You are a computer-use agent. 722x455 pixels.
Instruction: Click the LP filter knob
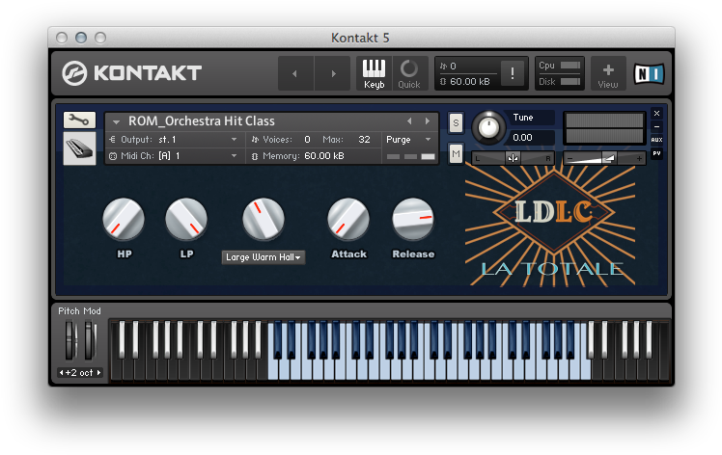186,219
